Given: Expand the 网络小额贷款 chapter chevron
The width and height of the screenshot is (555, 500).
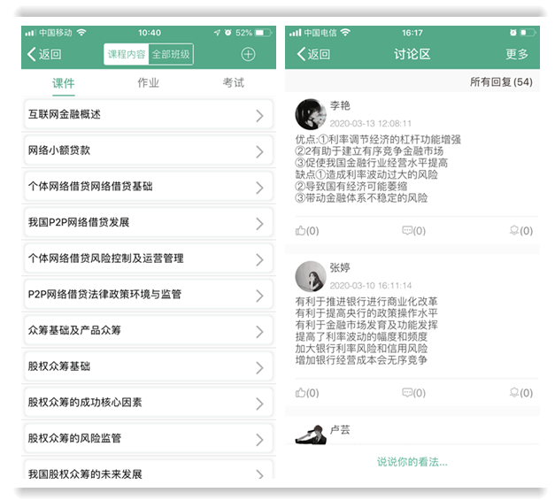Looking at the screenshot, I should coord(259,151).
